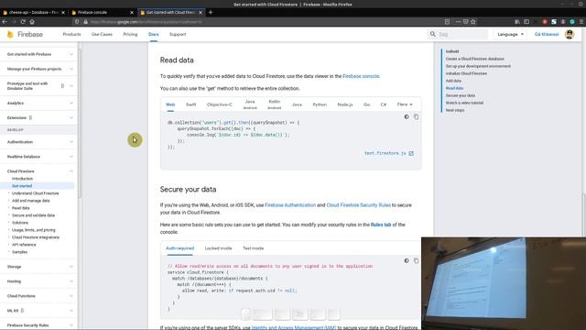The image size is (586, 330).
Task: Select the Node.js code tab
Action: [x=345, y=104]
